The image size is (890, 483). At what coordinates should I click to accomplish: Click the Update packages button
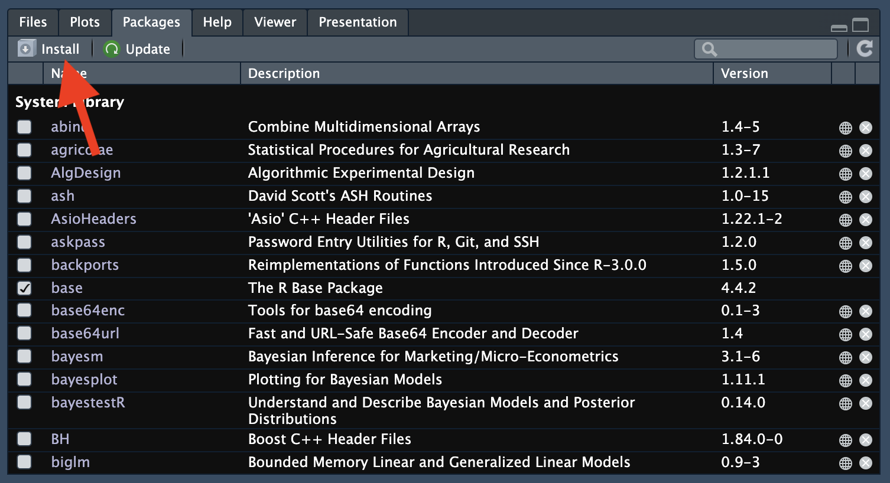[x=137, y=49]
